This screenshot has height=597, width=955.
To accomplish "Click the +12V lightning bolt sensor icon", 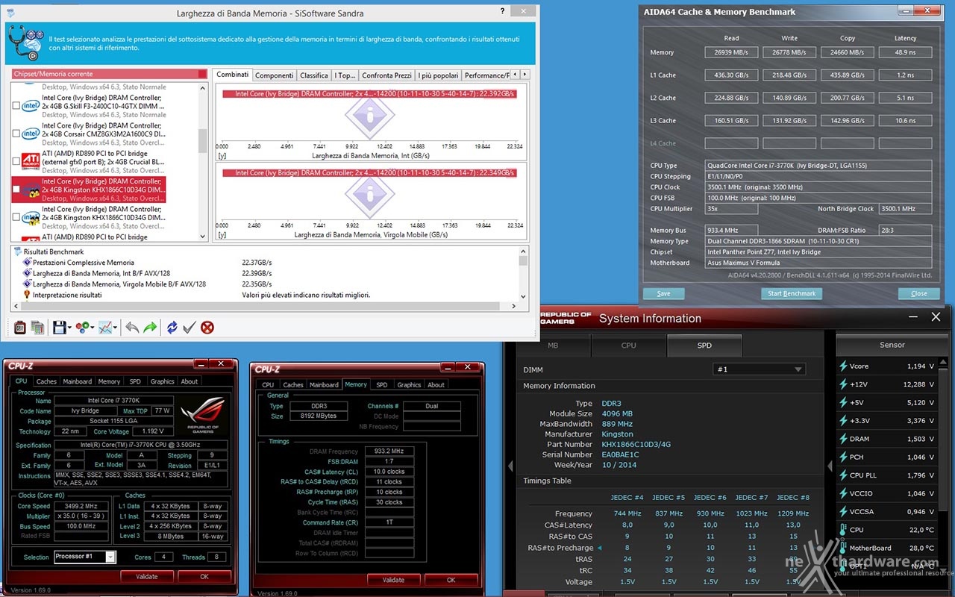I will [843, 384].
